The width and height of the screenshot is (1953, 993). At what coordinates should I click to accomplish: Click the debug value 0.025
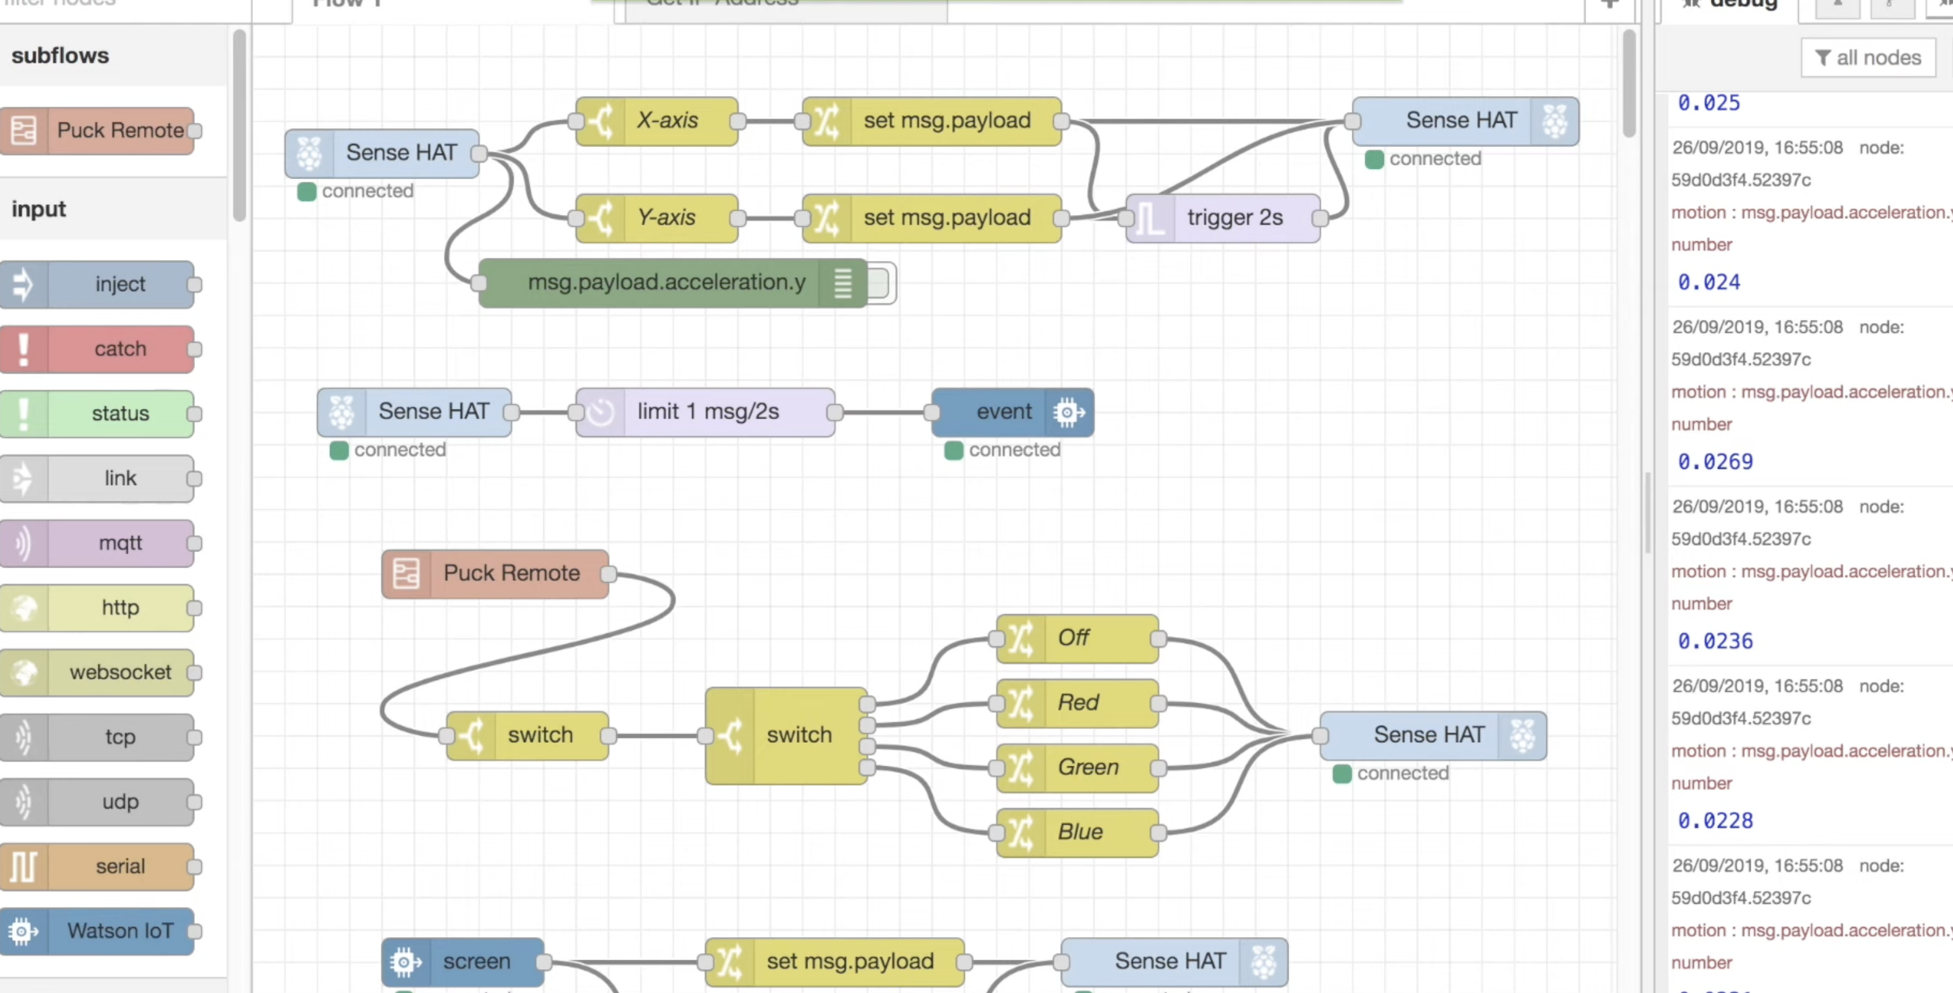pos(1709,103)
